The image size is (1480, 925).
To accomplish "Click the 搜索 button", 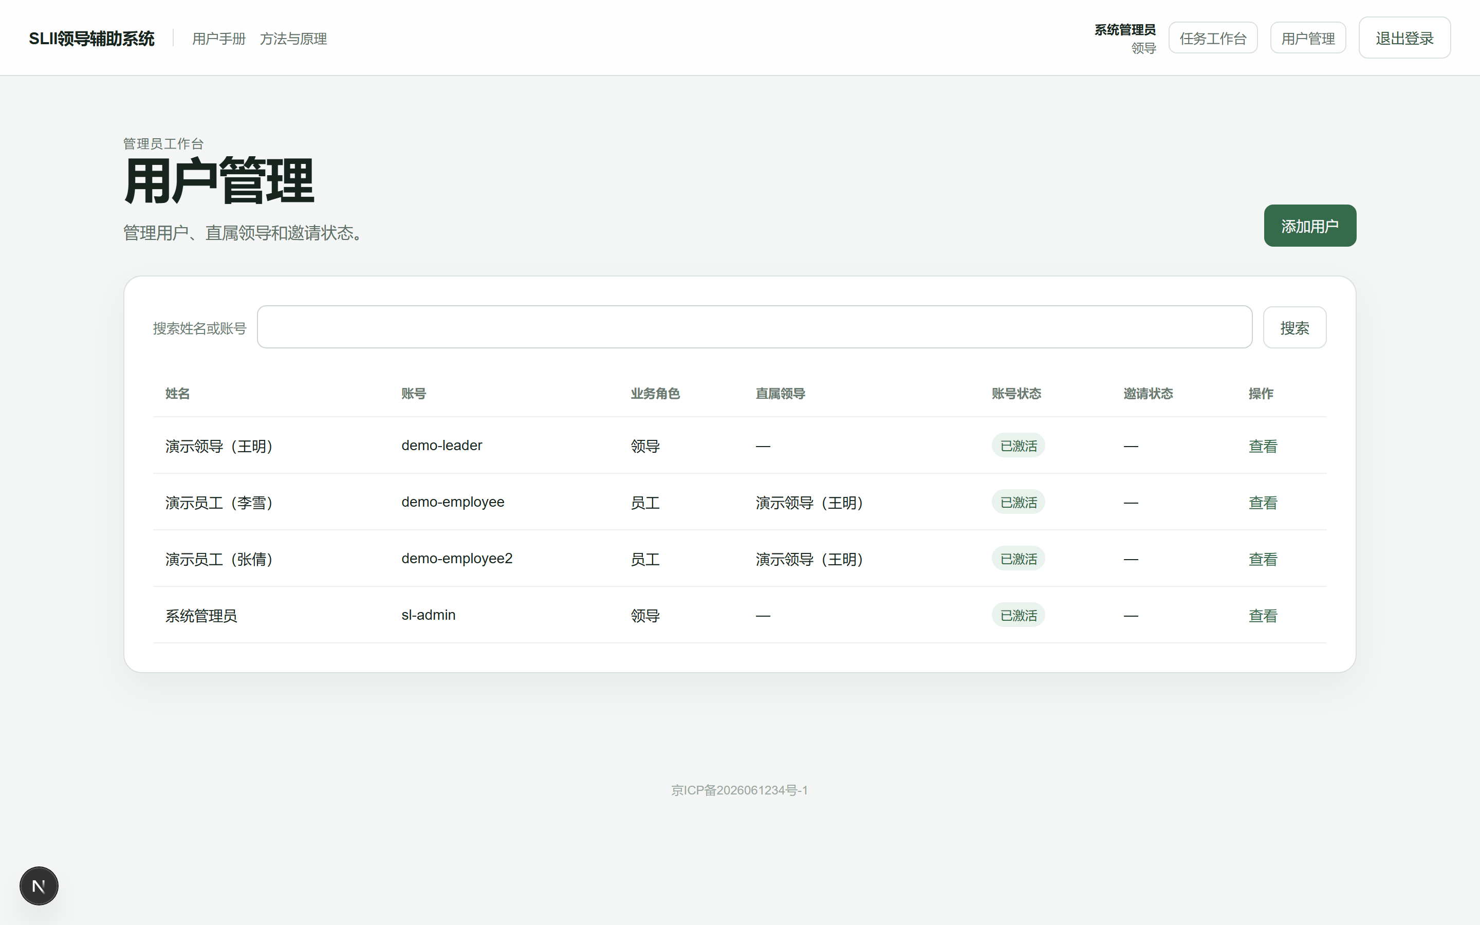I will 1294,327.
